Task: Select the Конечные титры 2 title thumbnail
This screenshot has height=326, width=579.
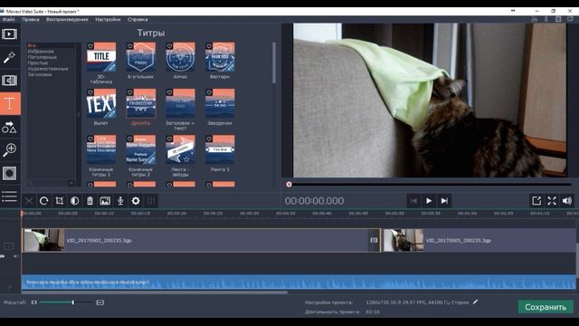Action: (x=141, y=149)
